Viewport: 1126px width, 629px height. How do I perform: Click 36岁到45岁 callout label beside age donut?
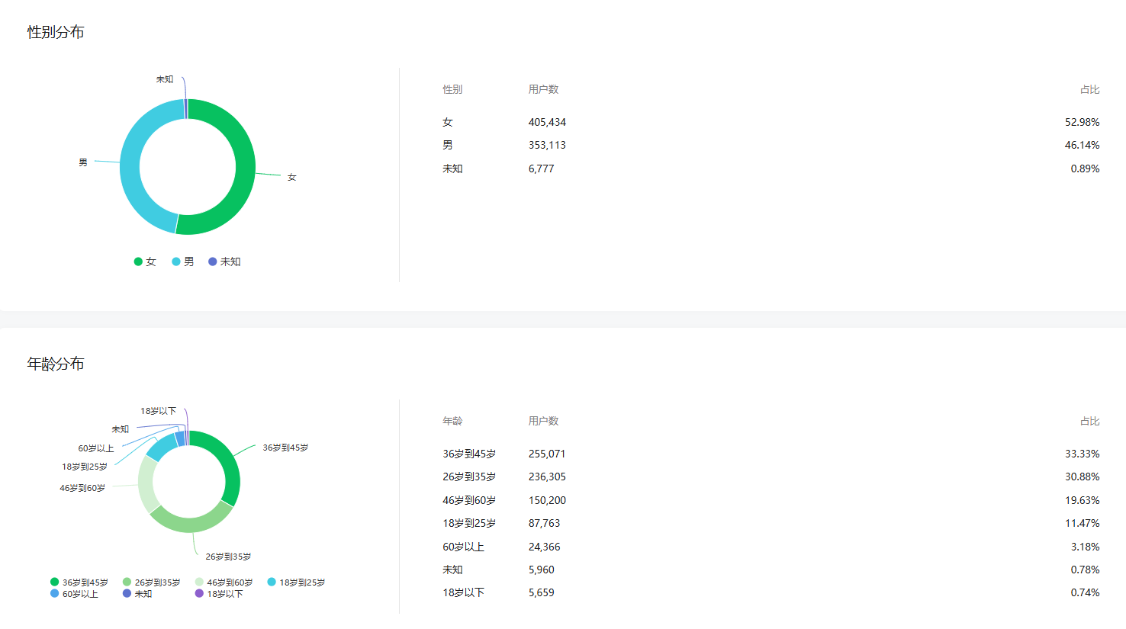point(285,448)
